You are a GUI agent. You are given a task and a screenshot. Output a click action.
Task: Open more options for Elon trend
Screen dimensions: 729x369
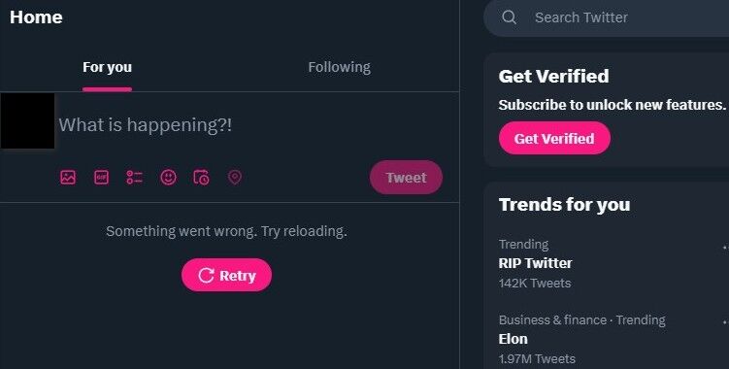[x=725, y=321]
